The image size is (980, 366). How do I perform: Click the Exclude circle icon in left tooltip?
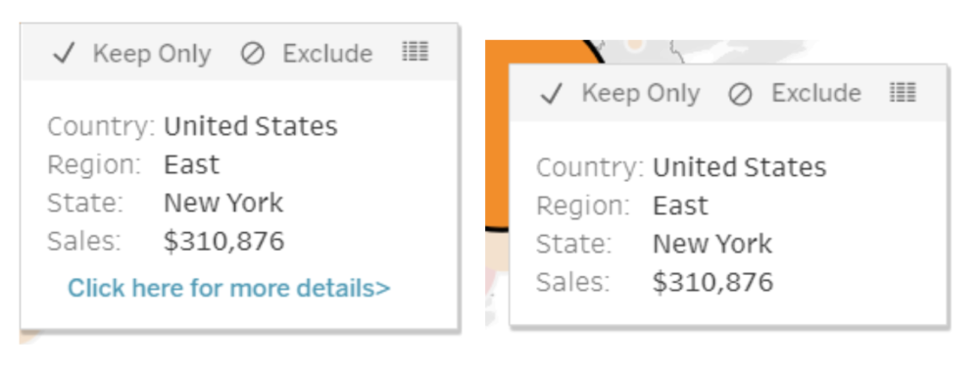[253, 54]
